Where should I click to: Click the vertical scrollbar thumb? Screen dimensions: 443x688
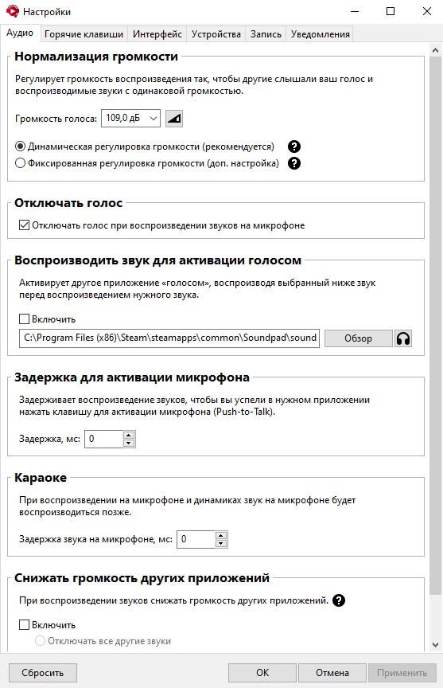435,326
